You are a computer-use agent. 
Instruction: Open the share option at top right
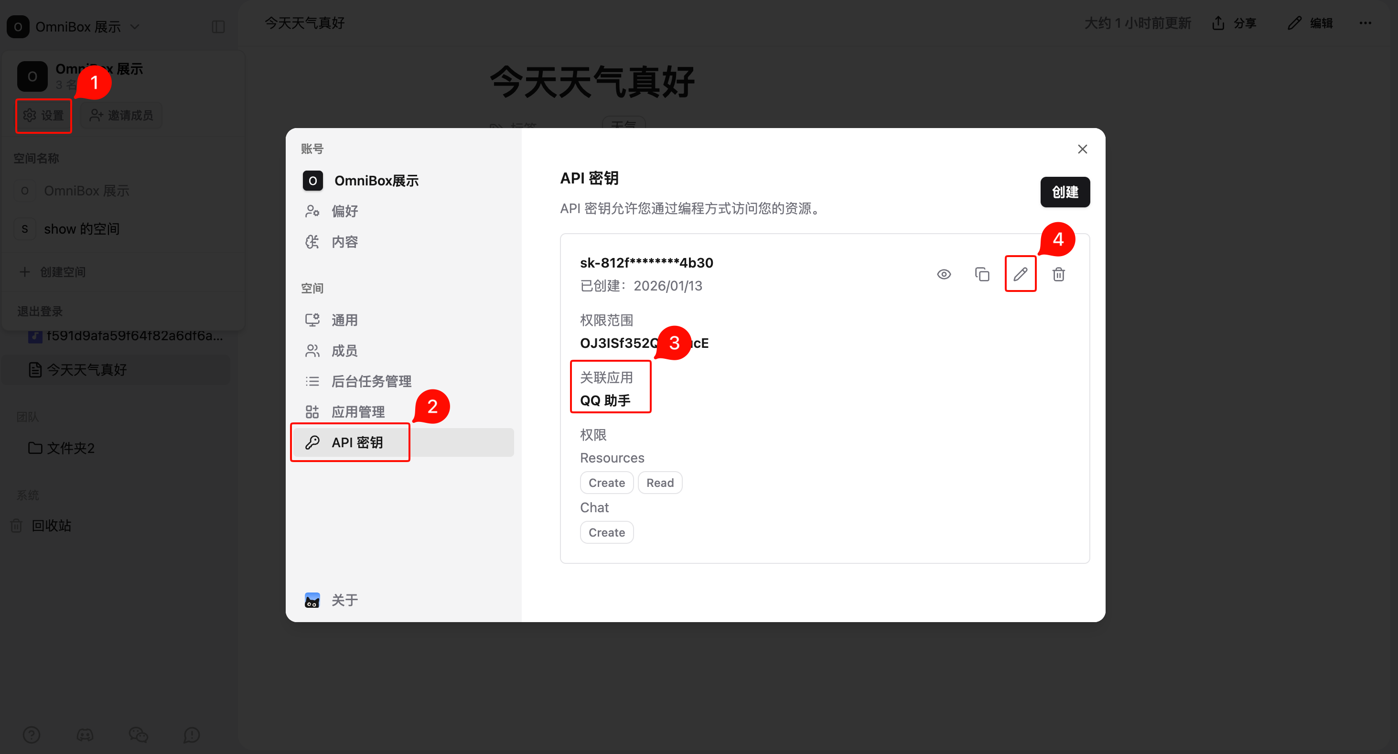coord(1234,23)
